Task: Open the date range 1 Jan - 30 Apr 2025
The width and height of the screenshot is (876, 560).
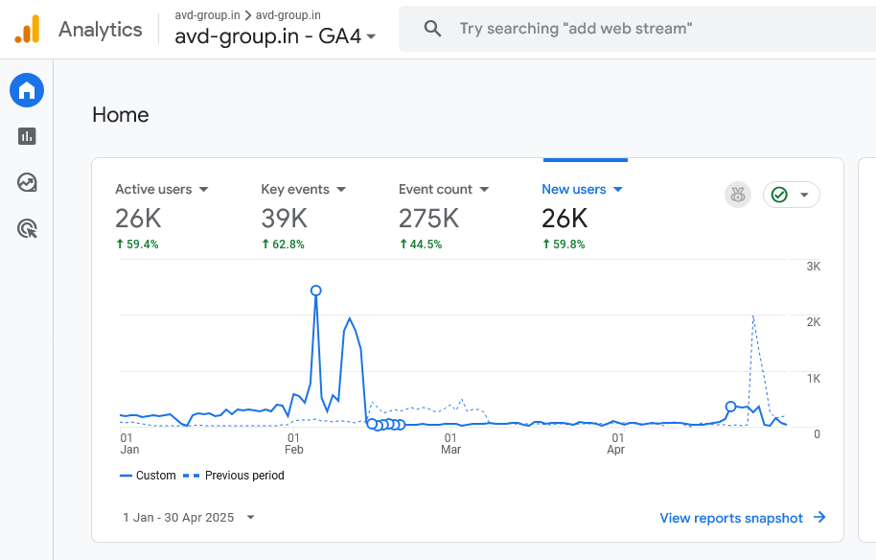Action: pyautogui.click(x=189, y=518)
